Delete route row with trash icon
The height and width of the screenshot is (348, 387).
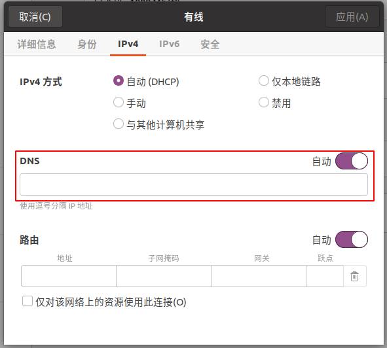(x=355, y=276)
